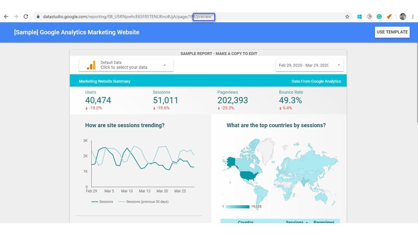Click the Mar 15 axis label
This screenshot has height=235, width=418.
pos(145,191)
